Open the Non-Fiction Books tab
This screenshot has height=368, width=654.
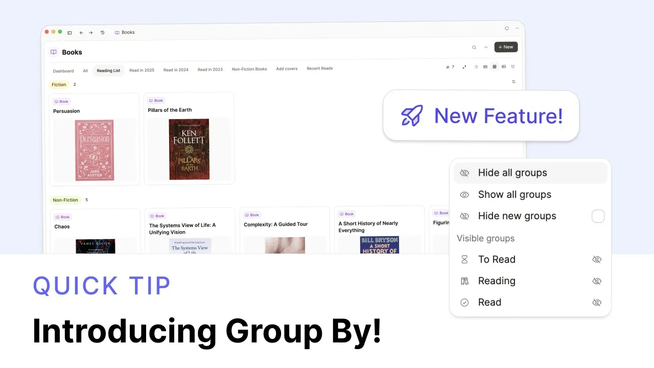pyautogui.click(x=249, y=69)
